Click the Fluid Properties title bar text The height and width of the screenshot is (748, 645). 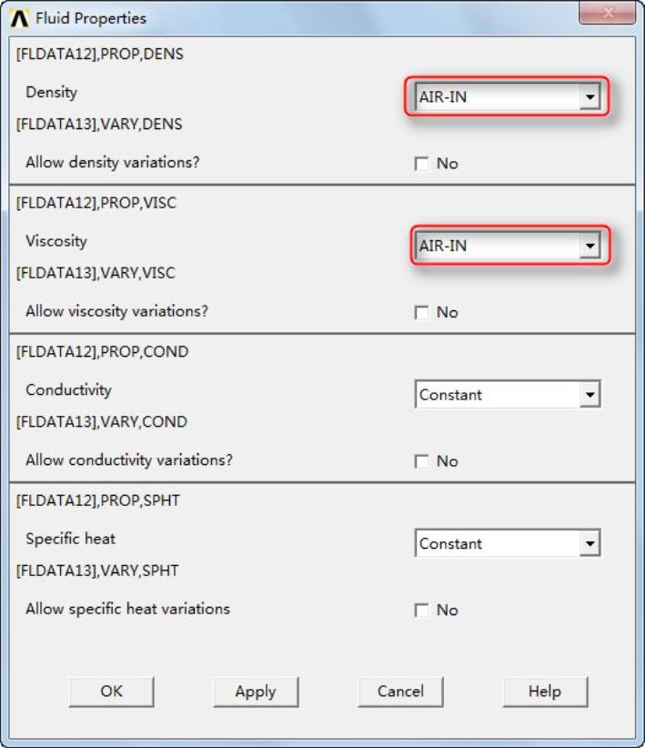(91, 17)
